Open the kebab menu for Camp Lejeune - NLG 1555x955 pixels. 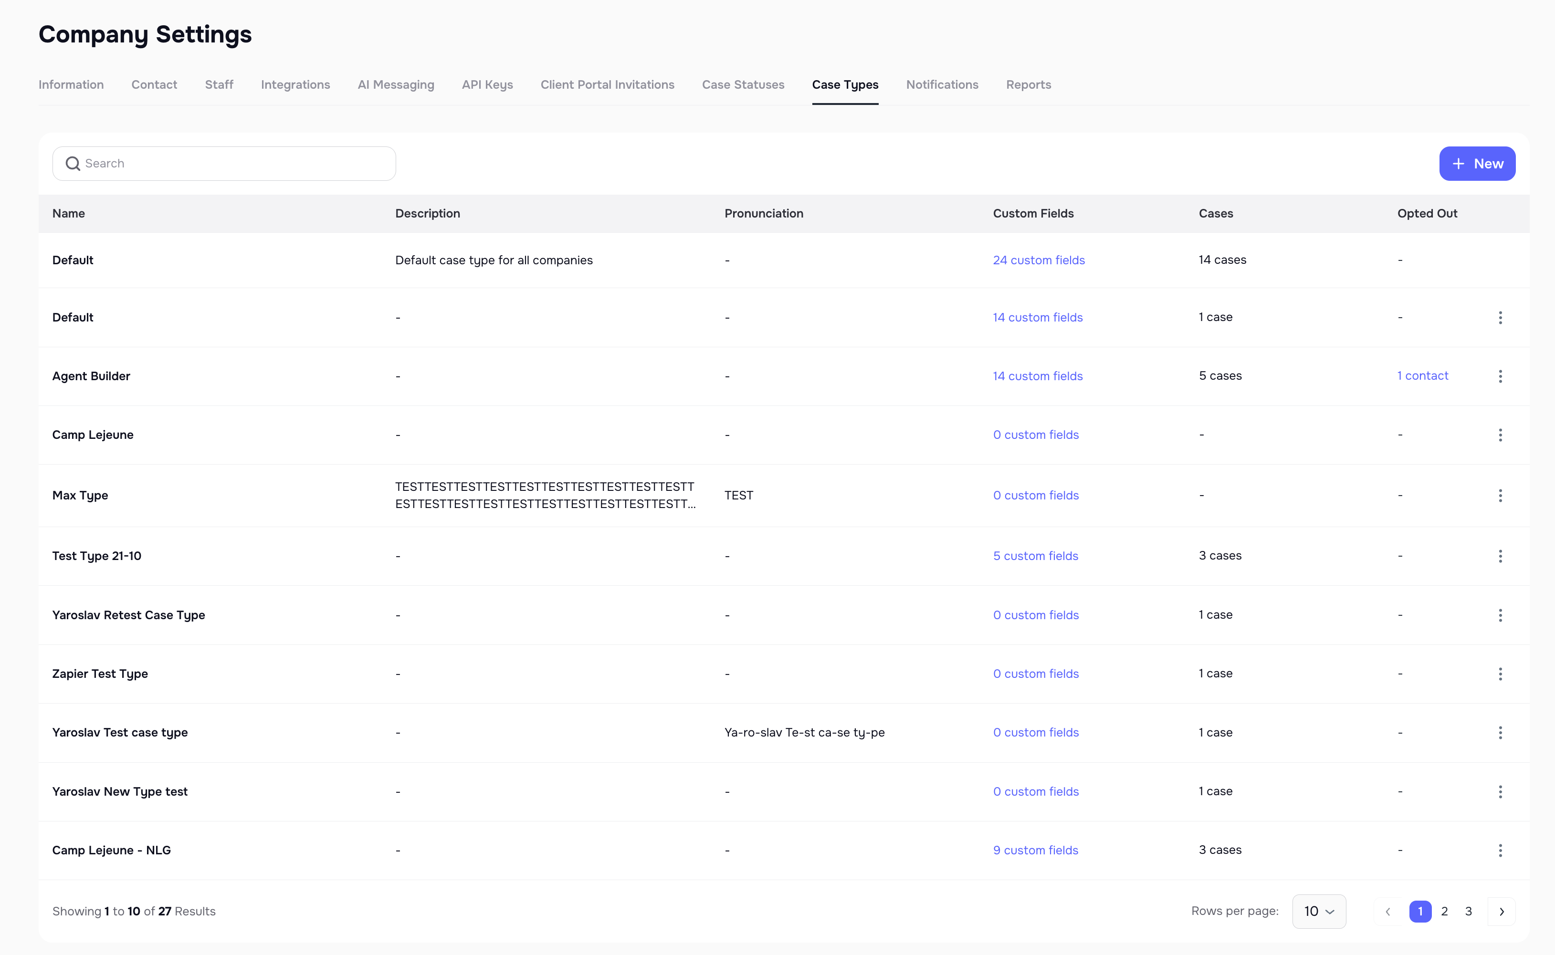coord(1501,850)
